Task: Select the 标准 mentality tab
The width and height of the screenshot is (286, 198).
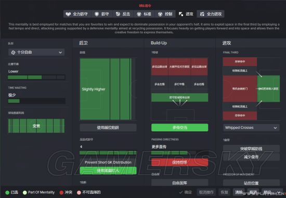Action: tap(144, 14)
